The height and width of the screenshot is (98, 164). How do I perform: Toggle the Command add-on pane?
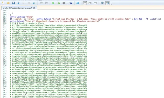(107, 3)
